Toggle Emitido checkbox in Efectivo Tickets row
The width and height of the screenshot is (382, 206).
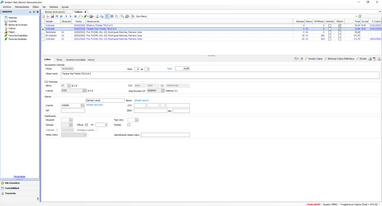click(330, 25)
